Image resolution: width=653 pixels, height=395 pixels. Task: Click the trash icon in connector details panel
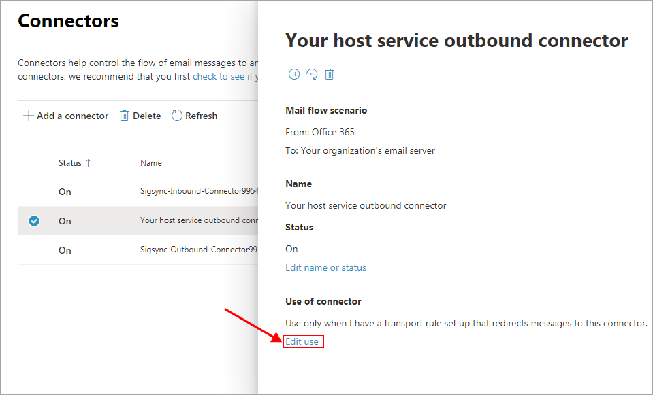tap(330, 74)
